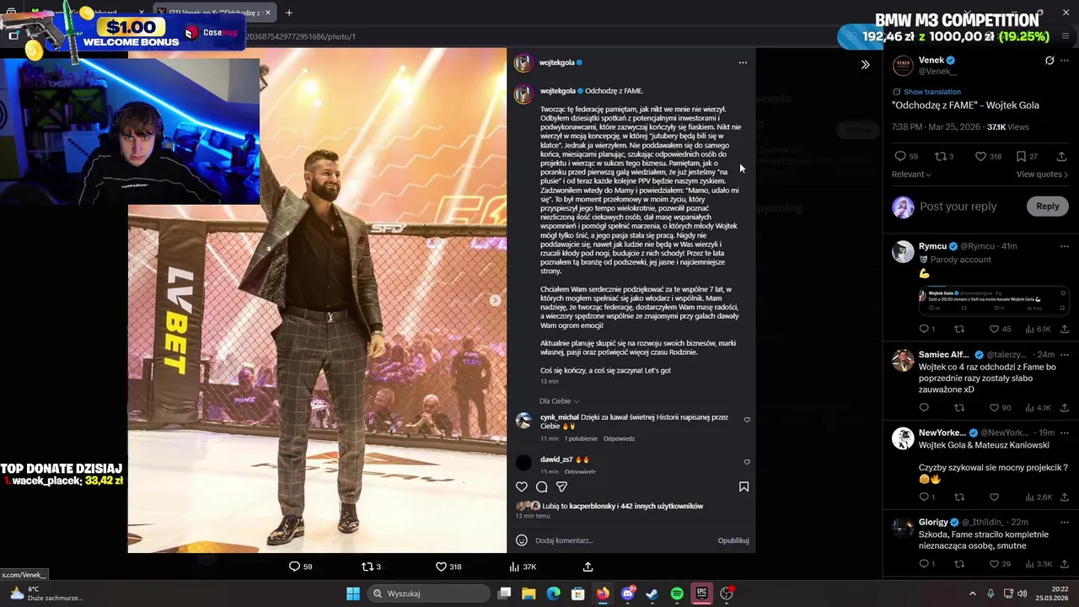Open more options on Samiec Alf's comment
1079x607 pixels.
click(1065, 354)
